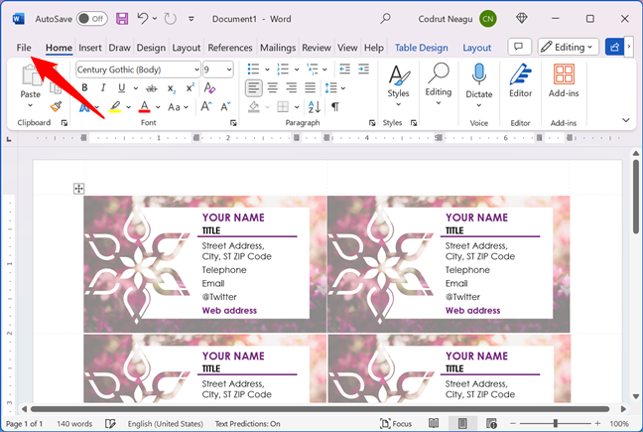This screenshot has width=643, height=432.
Task: Open the Table Design tab
Action: (421, 48)
